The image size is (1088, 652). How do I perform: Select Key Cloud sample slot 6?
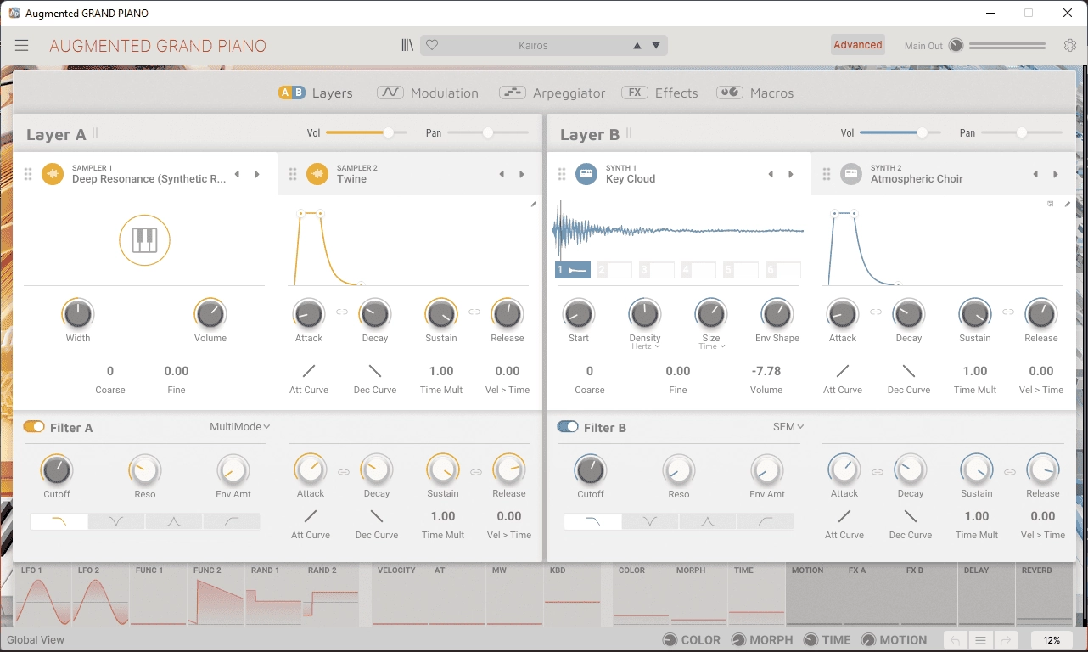coord(783,270)
